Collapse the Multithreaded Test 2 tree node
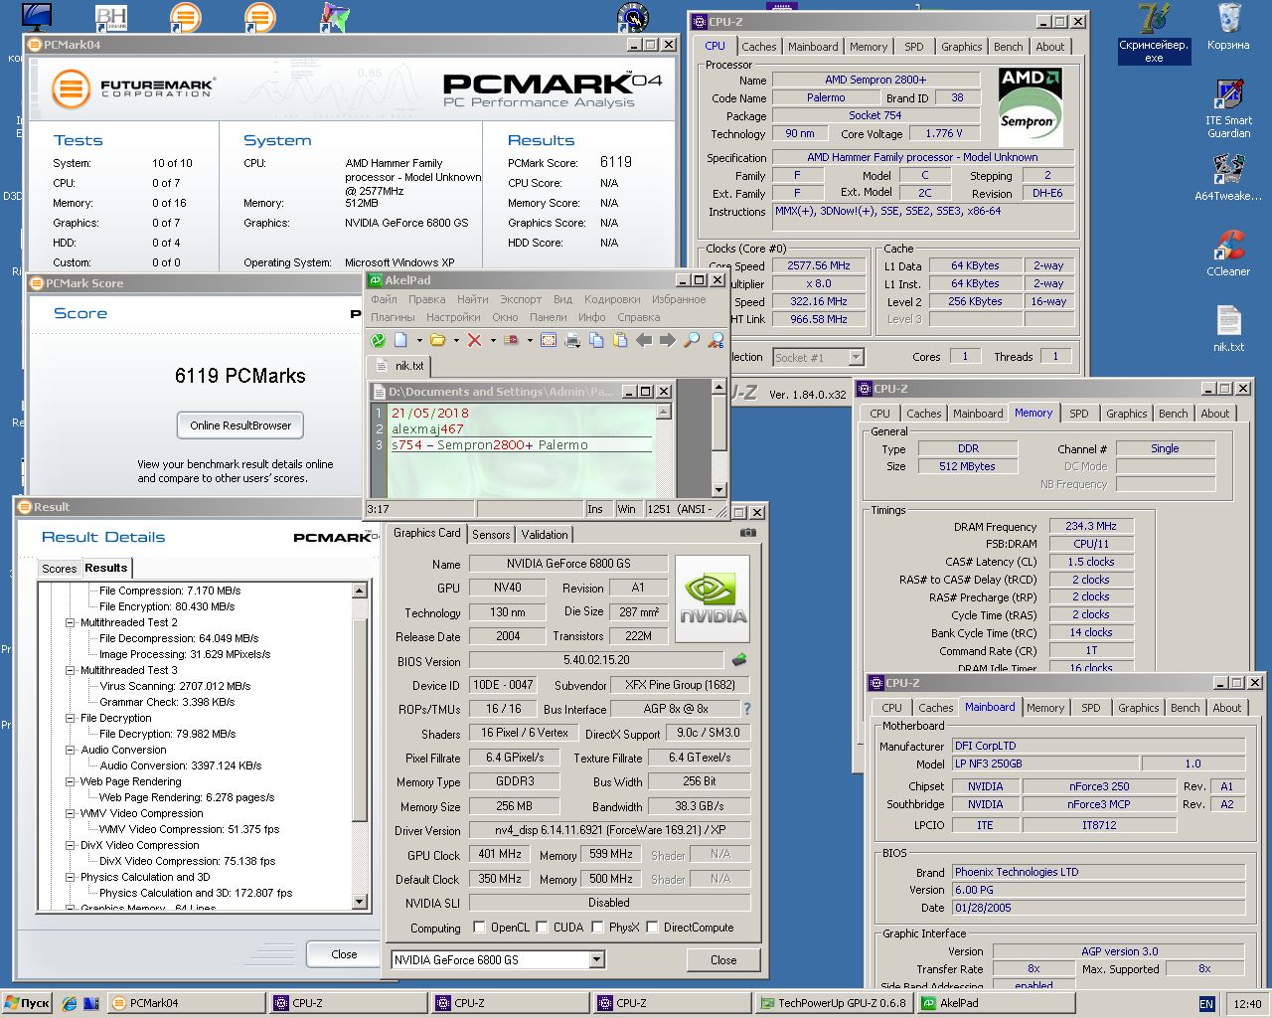The height and width of the screenshot is (1018, 1272). click(70, 622)
